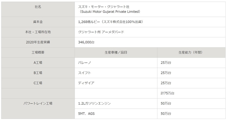Click the グジャラート州 アーメダバード location text
This screenshot has height=123, width=232.
[x=101, y=32]
